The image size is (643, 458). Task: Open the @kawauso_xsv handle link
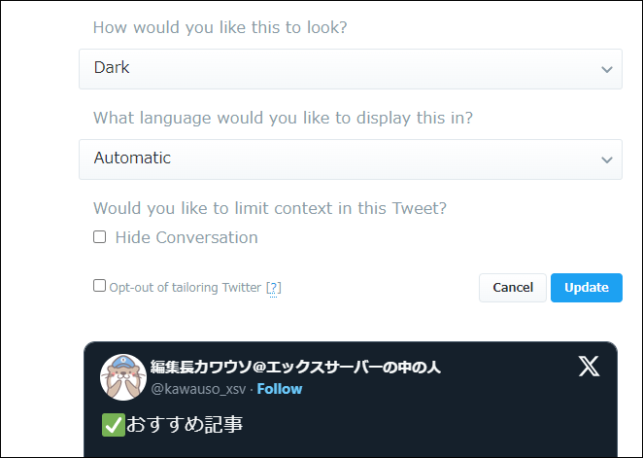pos(199,389)
